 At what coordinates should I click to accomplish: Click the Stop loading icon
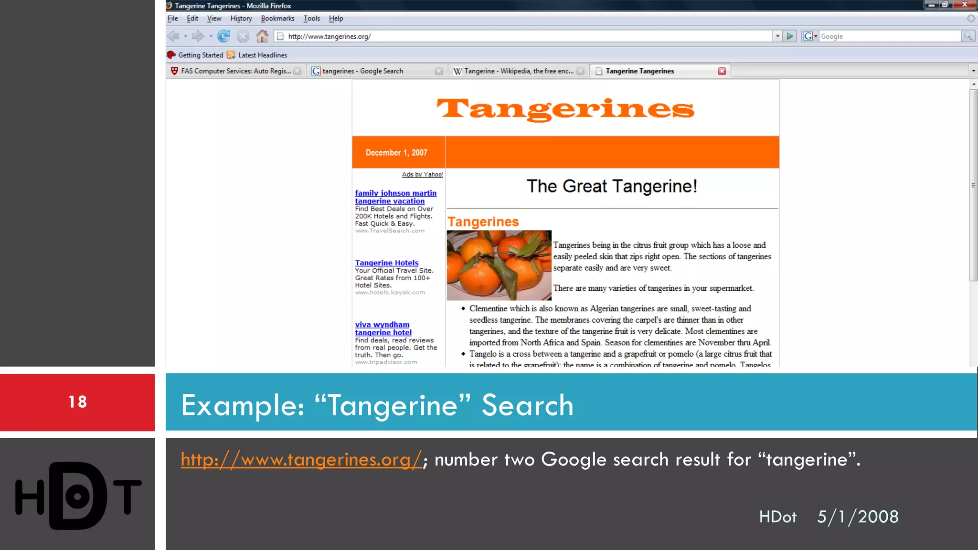pyautogui.click(x=243, y=36)
